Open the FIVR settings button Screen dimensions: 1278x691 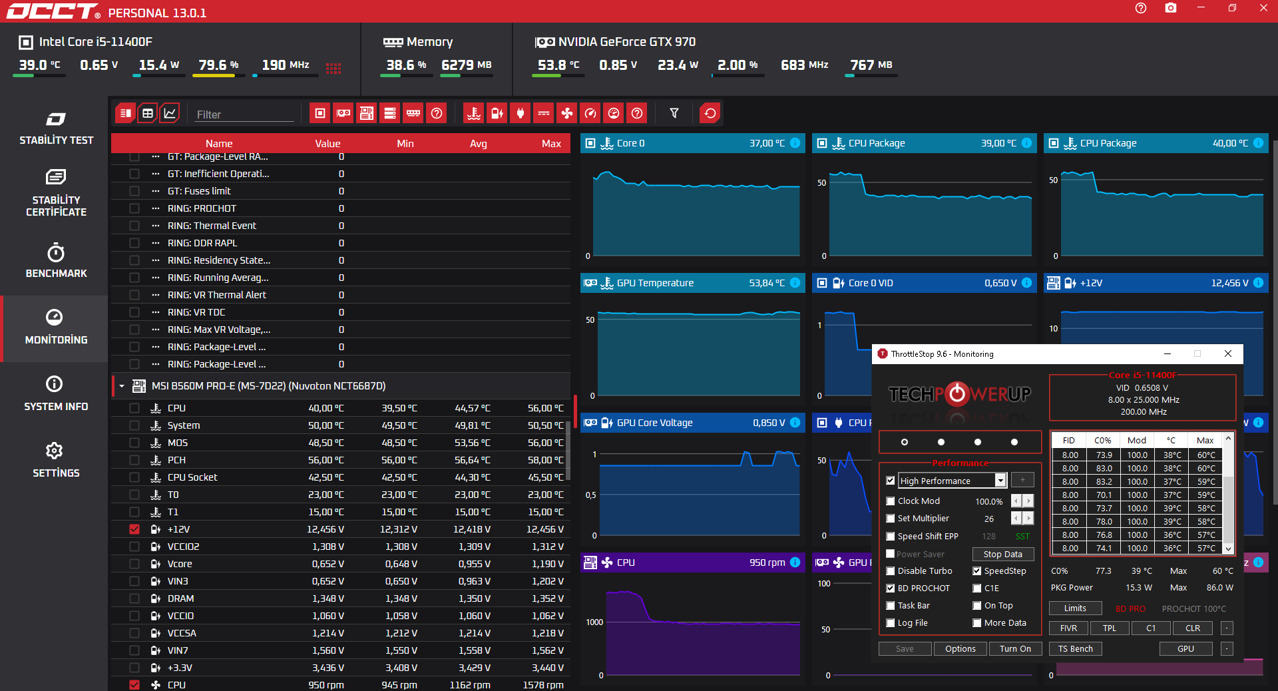(1068, 628)
